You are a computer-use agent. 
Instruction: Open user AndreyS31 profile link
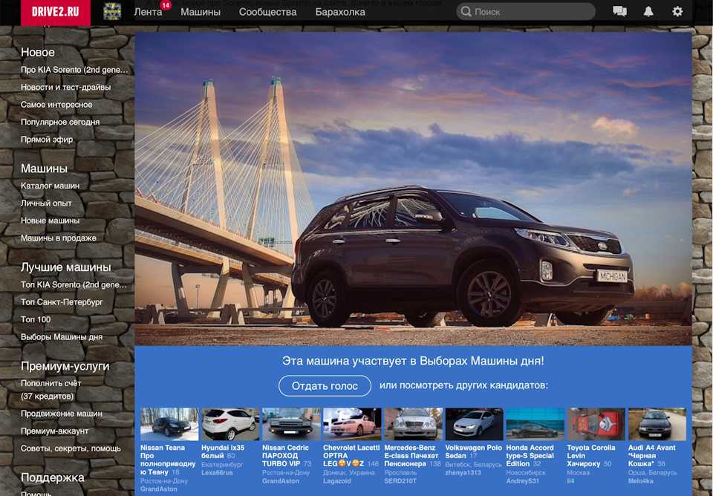(522, 481)
